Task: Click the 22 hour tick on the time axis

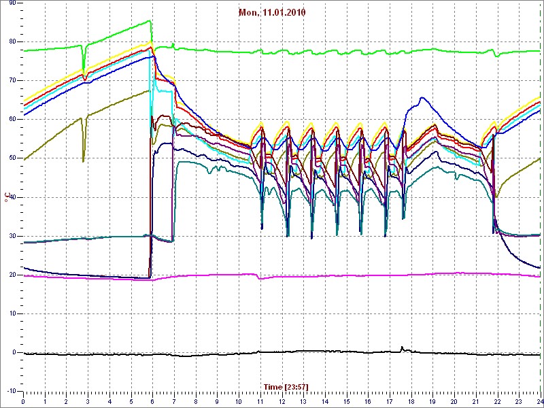Action: click(497, 402)
